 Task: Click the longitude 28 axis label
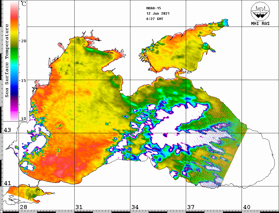pos(23,207)
